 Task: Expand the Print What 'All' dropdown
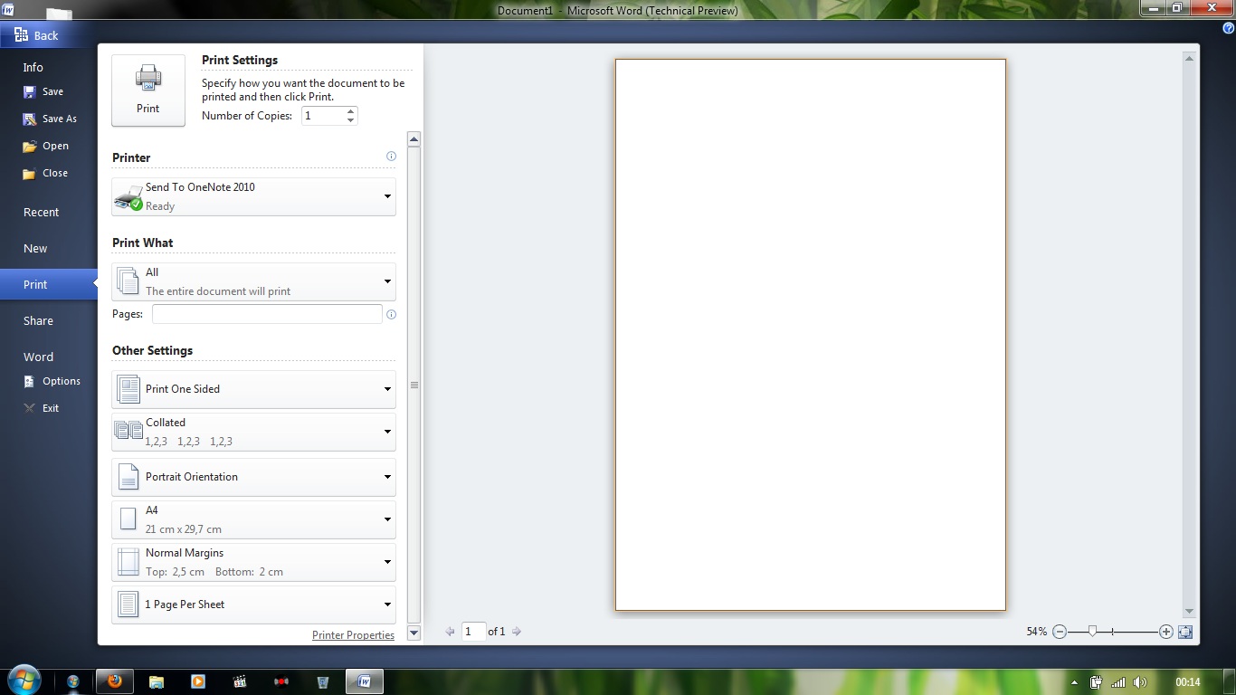point(253,281)
